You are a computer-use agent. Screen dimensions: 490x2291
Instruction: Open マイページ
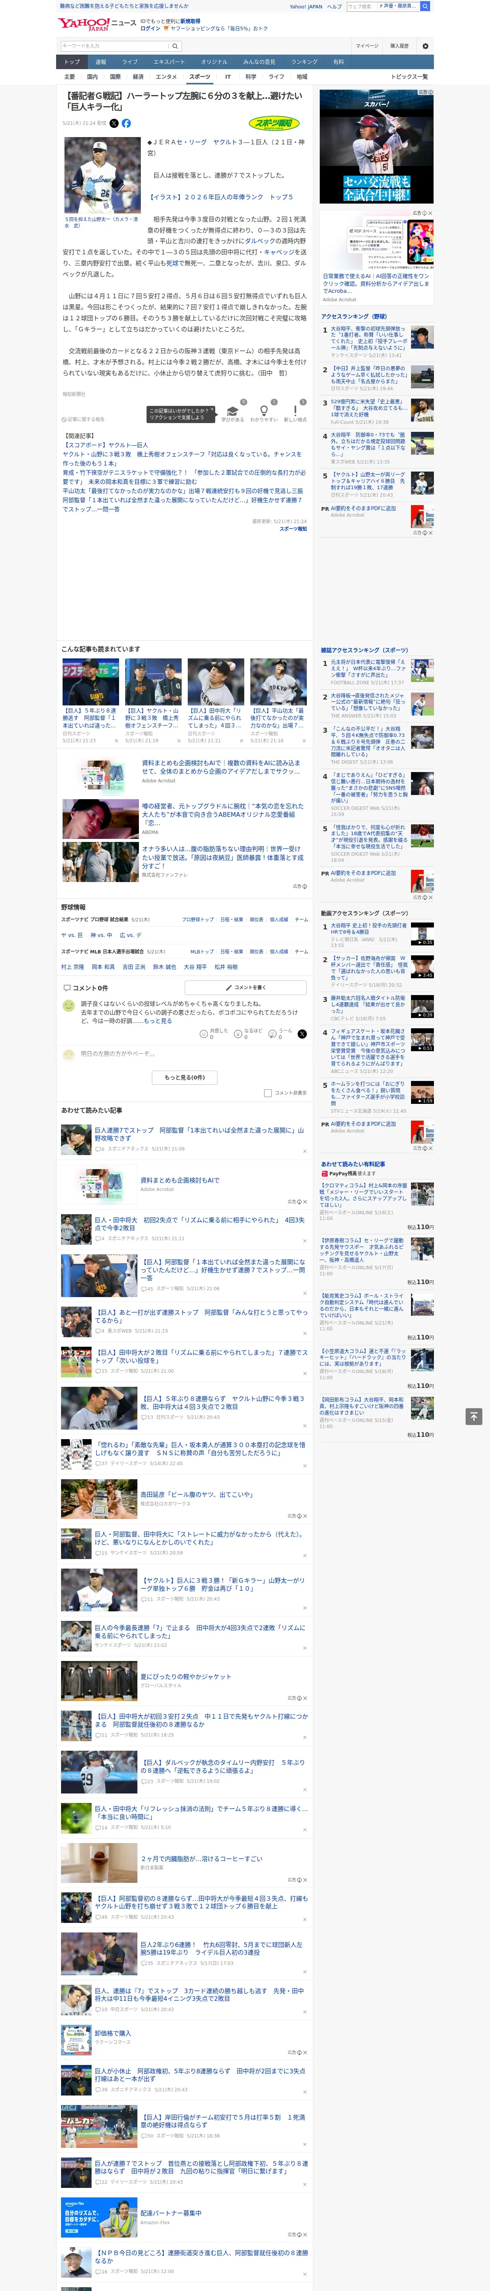367,46
